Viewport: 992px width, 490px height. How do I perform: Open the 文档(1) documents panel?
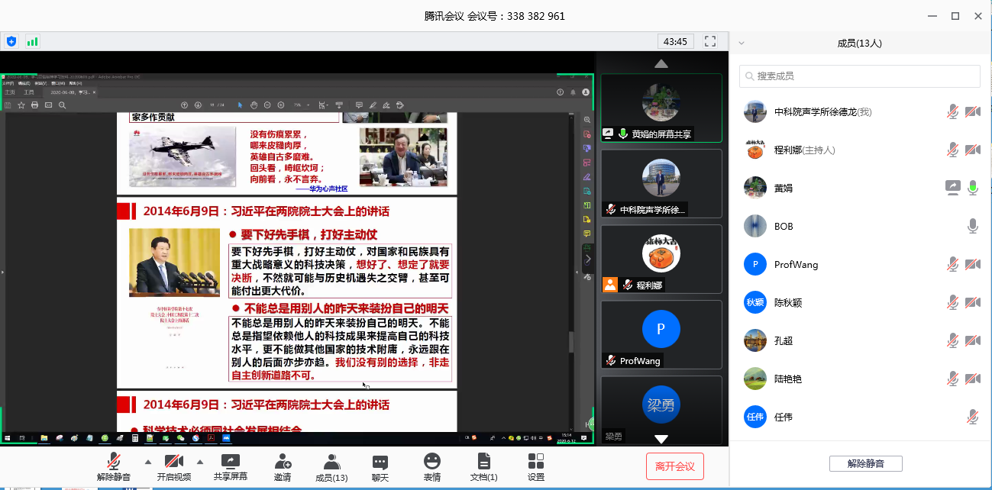483,462
